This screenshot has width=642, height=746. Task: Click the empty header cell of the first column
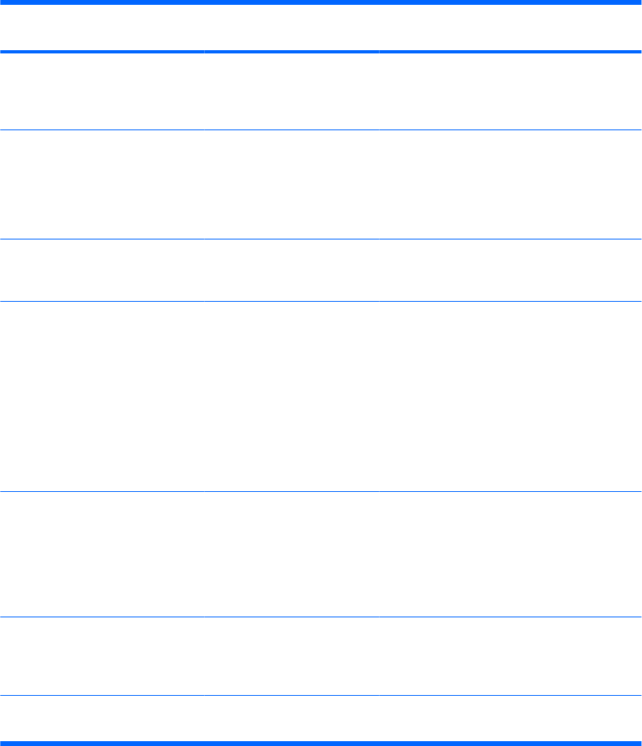pos(102,28)
